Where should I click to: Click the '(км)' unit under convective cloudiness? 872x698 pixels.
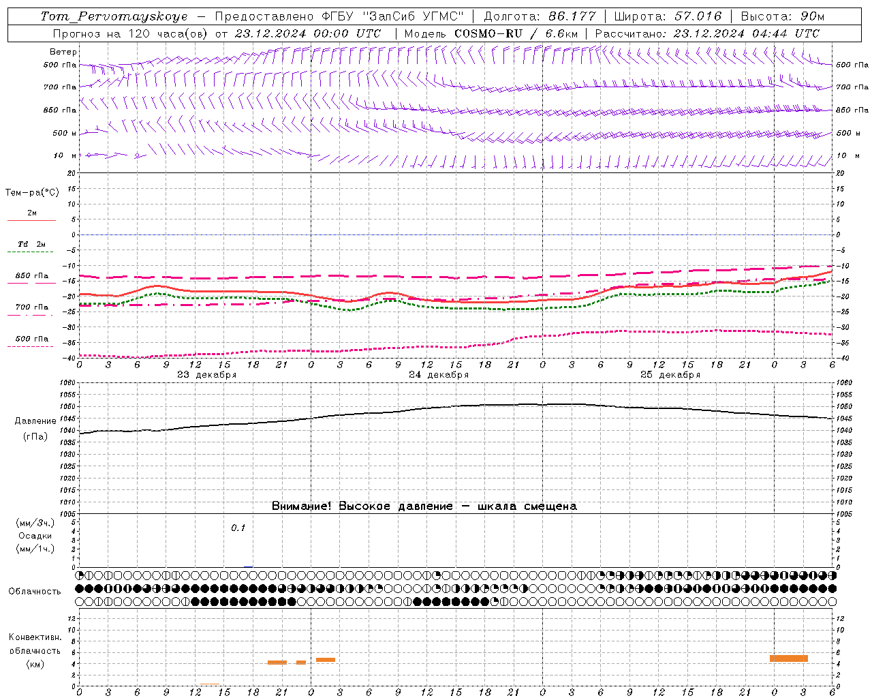point(35,664)
